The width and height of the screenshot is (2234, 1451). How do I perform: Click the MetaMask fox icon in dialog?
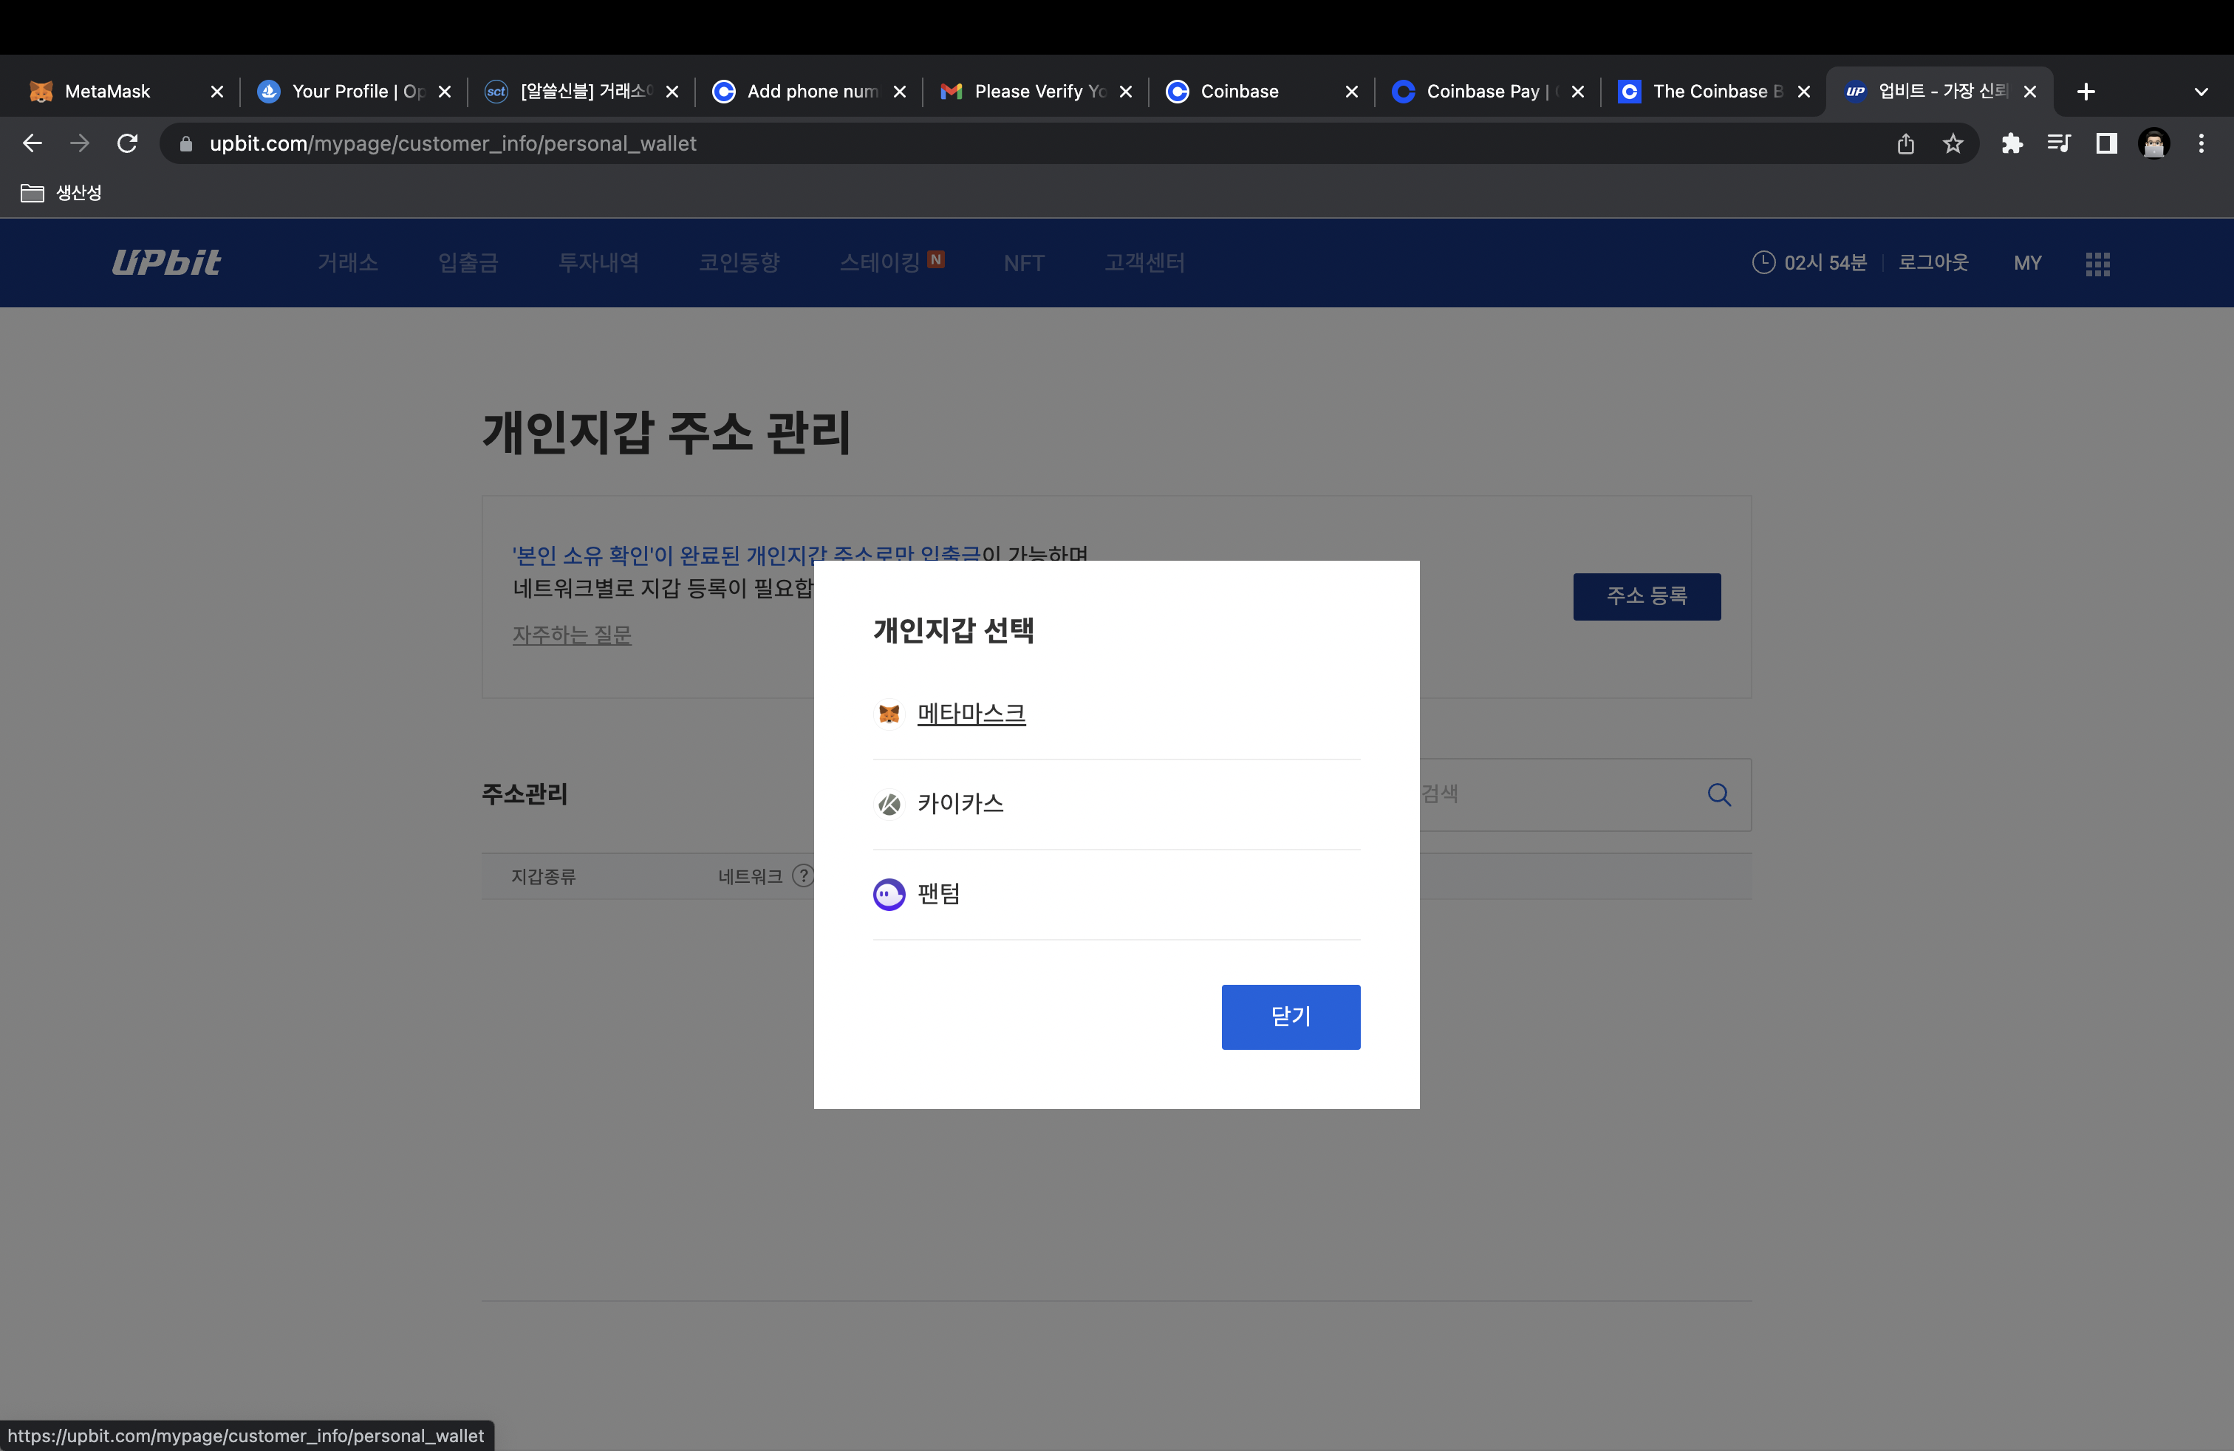[x=889, y=714]
